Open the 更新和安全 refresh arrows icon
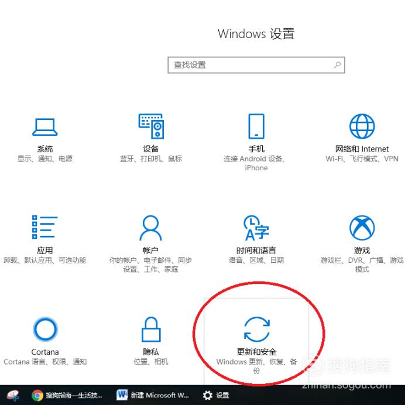 point(257,329)
